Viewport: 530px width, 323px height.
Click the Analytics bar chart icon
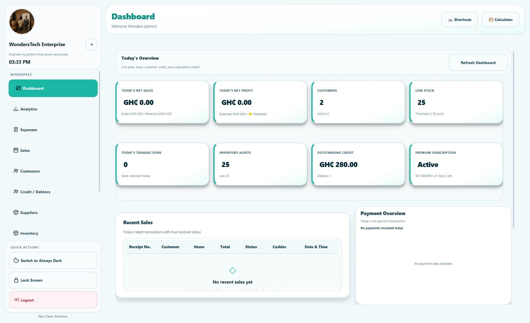[16, 109]
